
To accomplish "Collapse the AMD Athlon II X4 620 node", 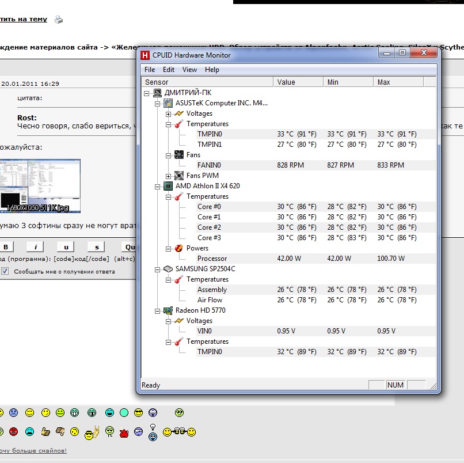I will (157, 187).
